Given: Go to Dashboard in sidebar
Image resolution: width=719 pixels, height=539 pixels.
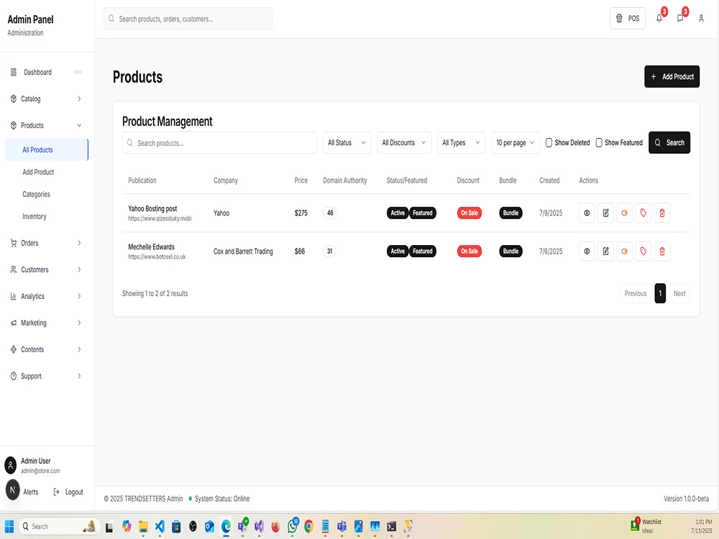Looking at the screenshot, I should pyautogui.click(x=46, y=72).
